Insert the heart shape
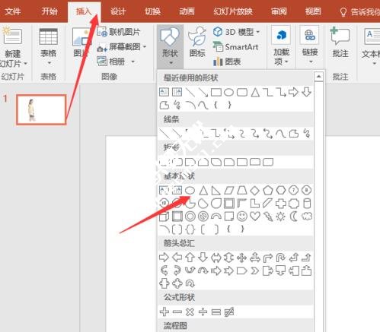380x332 pixels. point(255,217)
